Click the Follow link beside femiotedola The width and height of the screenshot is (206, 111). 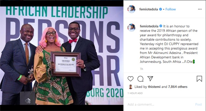171,9
